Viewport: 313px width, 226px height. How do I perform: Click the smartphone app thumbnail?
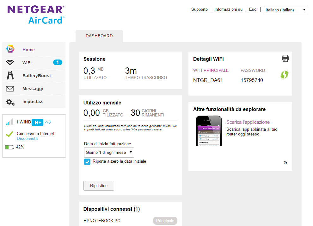click(x=209, y=131)
